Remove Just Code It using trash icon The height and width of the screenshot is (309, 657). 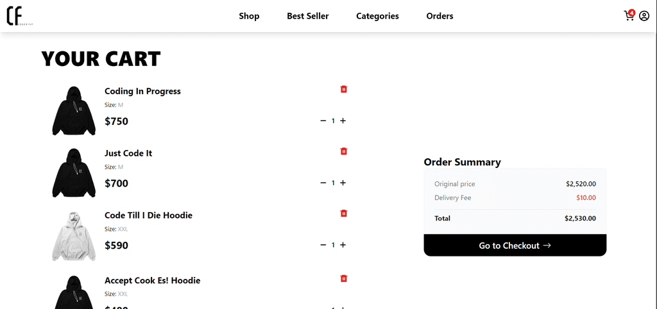point(344,151)
